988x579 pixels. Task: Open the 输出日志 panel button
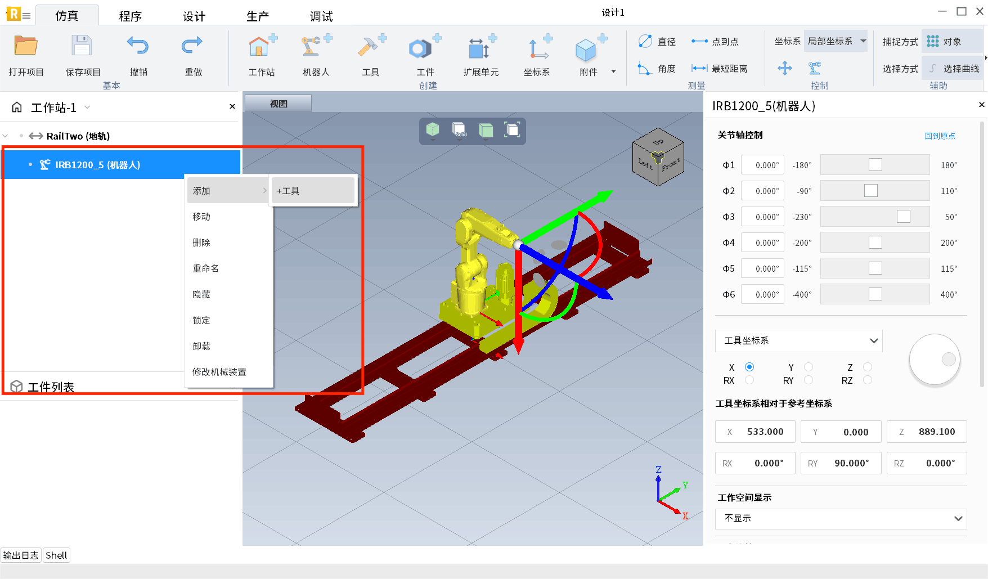21,555
